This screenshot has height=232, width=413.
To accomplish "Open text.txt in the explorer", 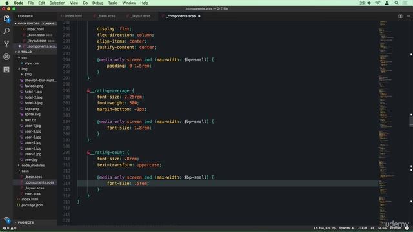I will click(30, 120).
